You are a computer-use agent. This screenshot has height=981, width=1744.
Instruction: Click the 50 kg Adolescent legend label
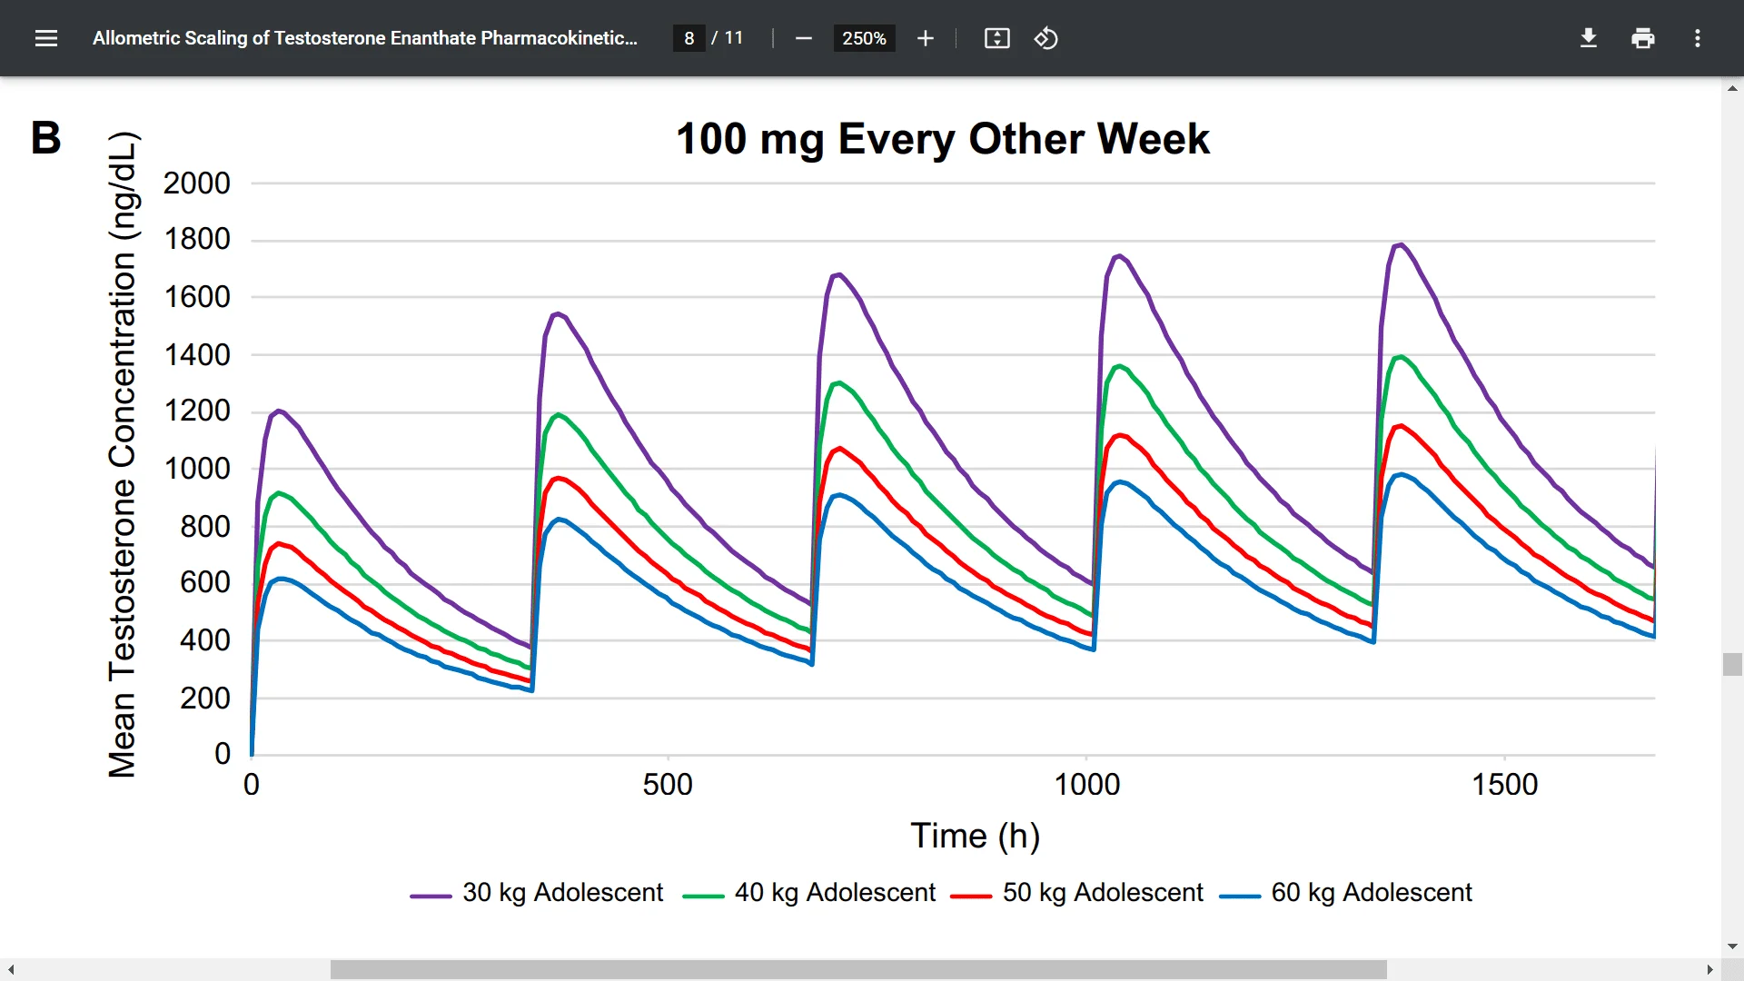(1103, 893)
